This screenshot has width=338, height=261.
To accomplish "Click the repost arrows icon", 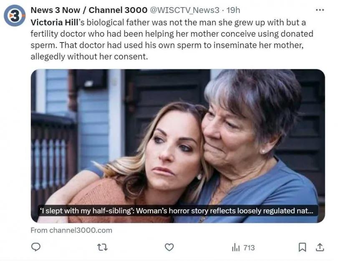I will pos(103,247).
